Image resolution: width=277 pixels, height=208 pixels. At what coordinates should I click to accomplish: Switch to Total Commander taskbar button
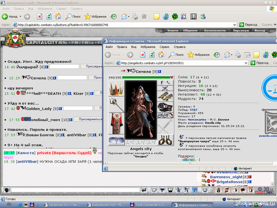pyautogui.click(x=150, y=205)
